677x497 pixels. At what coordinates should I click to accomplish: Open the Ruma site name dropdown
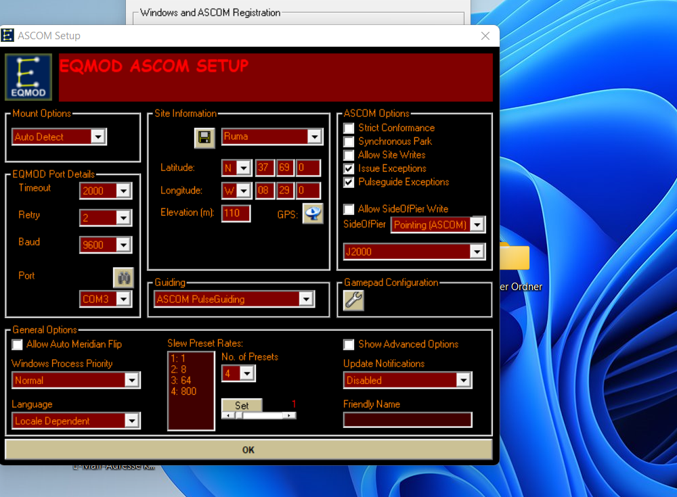pyautogui.click(x=315, y=137)
